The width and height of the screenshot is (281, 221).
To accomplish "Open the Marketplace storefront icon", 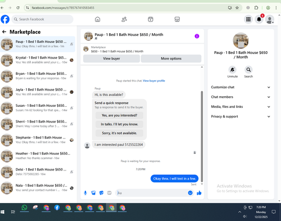I will tap(177, 19).
